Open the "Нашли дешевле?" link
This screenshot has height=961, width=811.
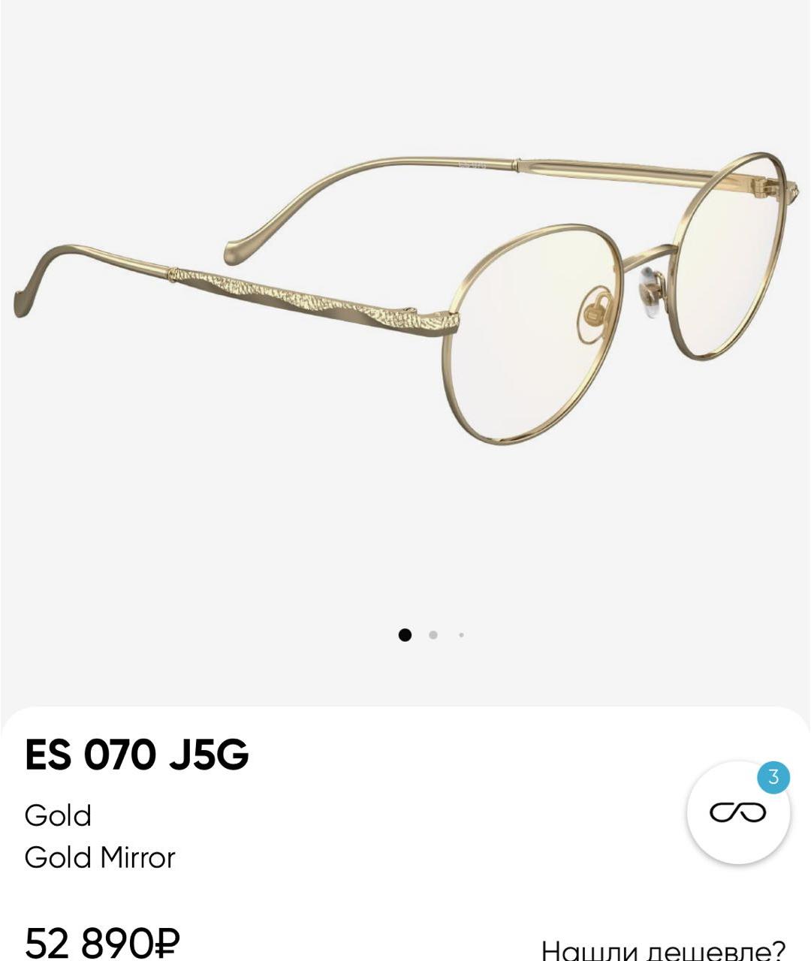point(663,950)
